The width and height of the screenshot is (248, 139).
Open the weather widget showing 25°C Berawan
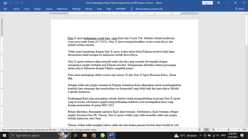point(185,136)
